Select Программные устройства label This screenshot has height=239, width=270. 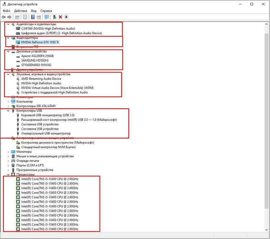coord(35,170)
